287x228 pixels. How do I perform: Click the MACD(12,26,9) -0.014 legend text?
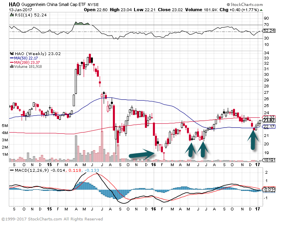click(40, 171)
